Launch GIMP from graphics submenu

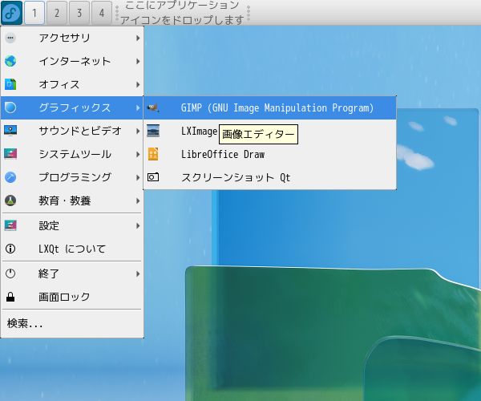(x=270, y=107)
